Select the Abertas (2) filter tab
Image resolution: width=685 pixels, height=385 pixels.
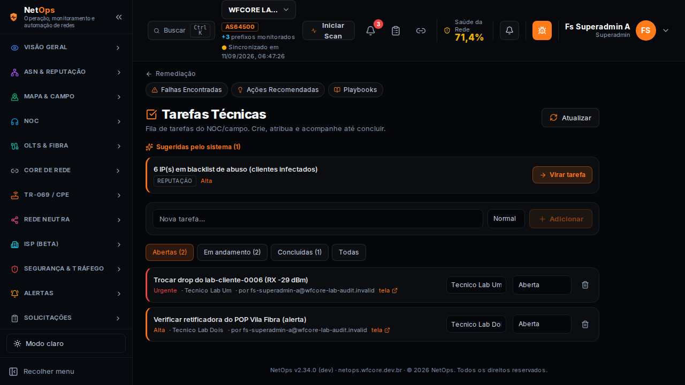click(x=170, y=252)
